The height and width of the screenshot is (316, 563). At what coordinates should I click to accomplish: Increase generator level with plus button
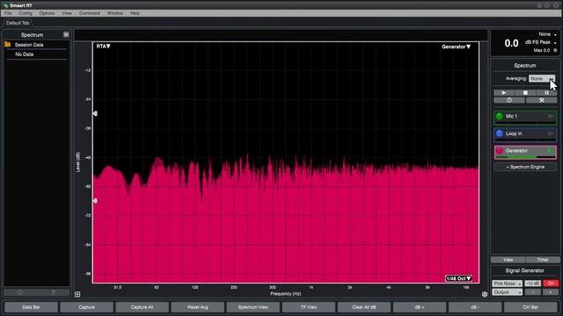pyautogui.click(x=551, y=292)
